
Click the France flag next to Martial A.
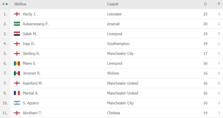point(17,93)
